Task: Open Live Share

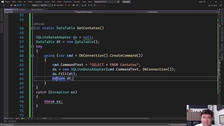Action: pos(213,6)
